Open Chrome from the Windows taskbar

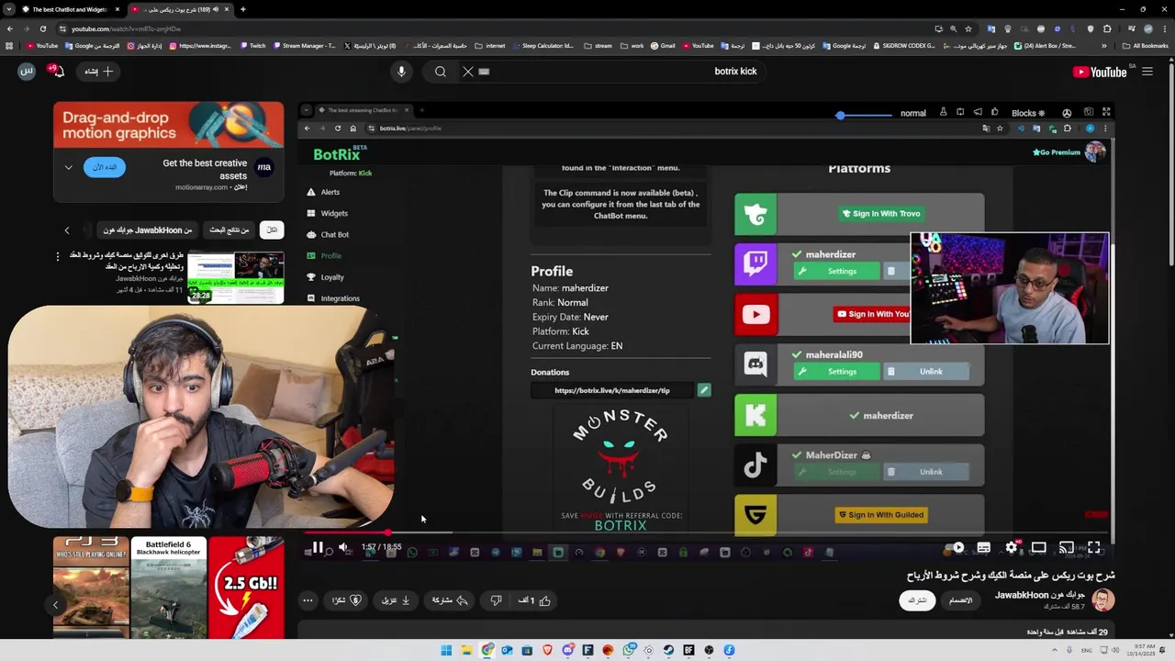(487, 650)
